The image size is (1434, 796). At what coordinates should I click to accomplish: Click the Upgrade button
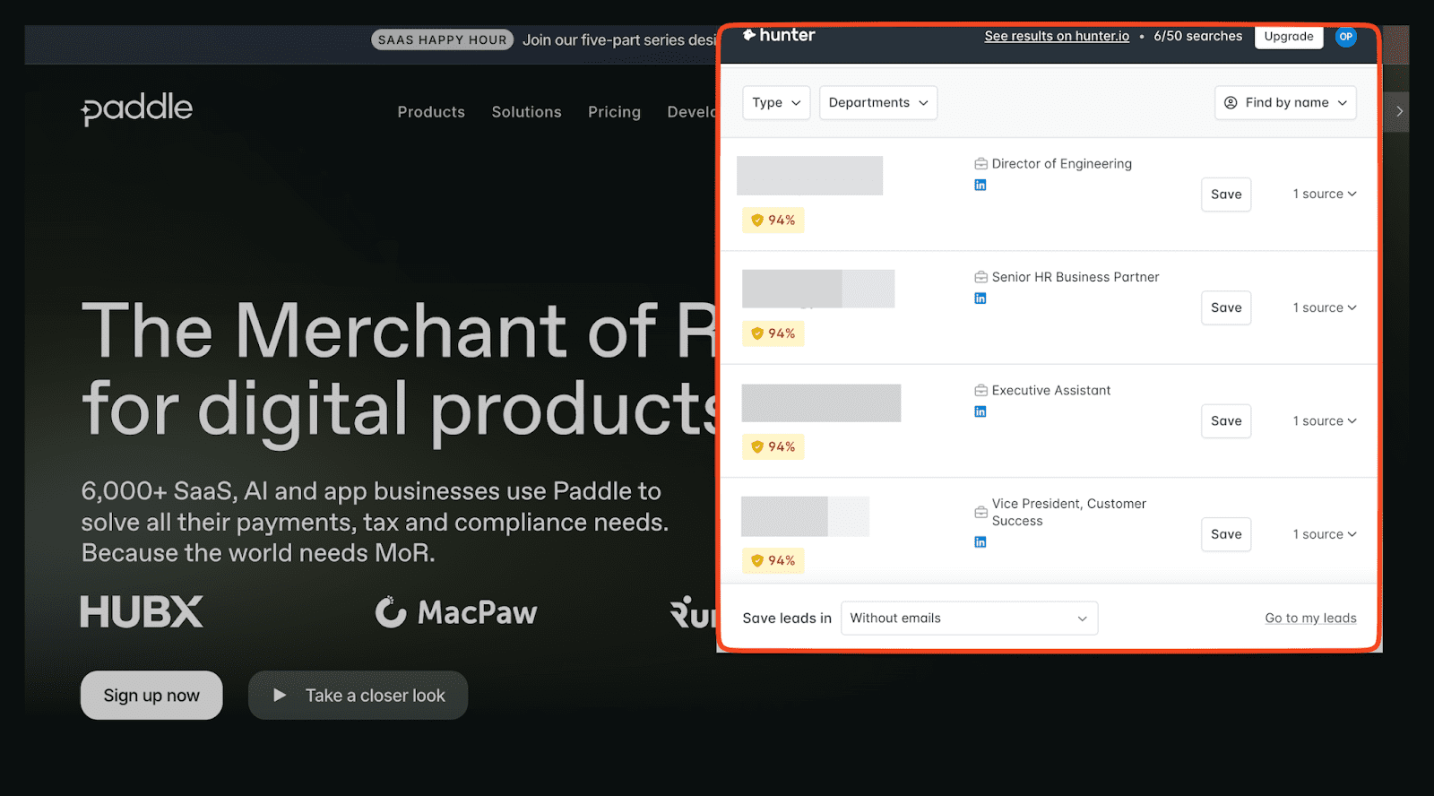click(x=1288, y=37)
